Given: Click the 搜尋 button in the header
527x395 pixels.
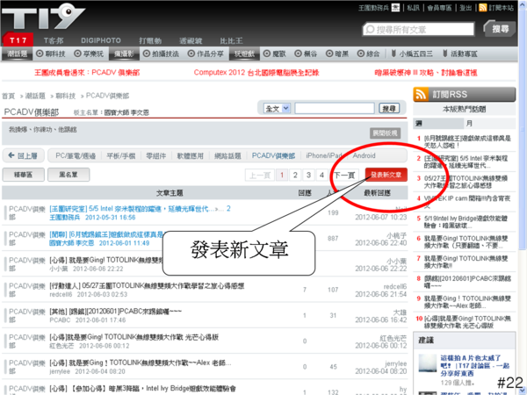Looking at the screenshot, I should pos(500,29).
